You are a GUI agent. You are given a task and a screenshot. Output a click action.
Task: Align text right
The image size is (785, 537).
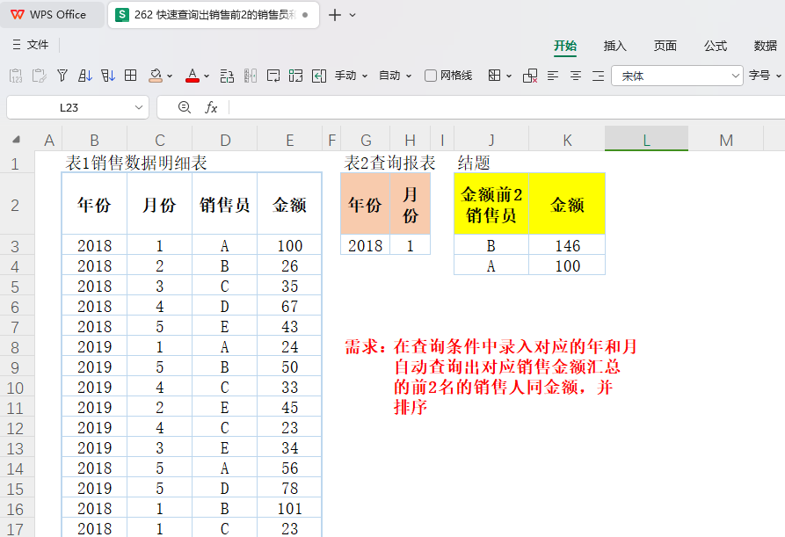coord(599,76)
